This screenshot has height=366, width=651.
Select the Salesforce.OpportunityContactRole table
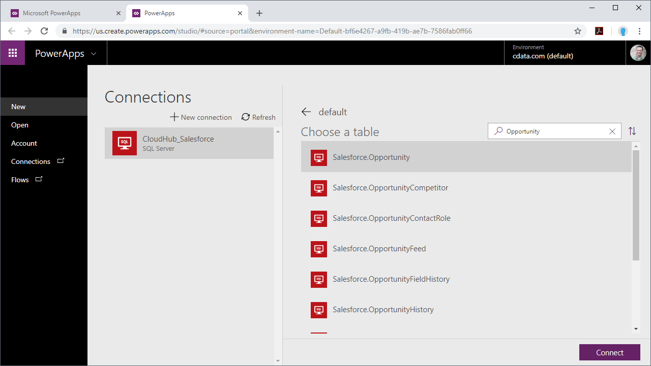pyautogui.click(x=466, y=218)
